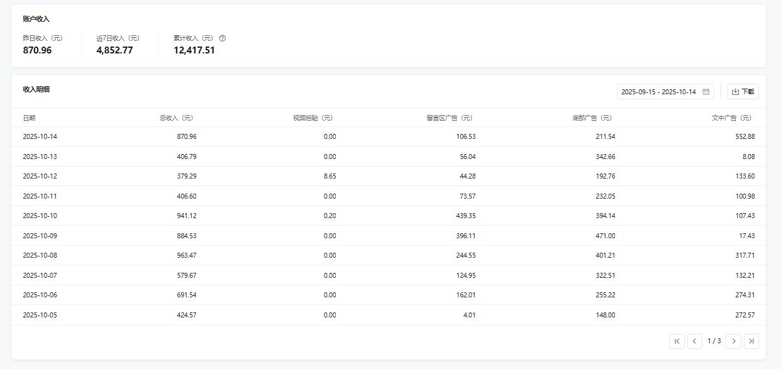Select start date 2025-09-15 in range picker
Viewport: 781px width, 369px height.
click(638, 92)
